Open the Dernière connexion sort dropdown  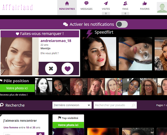point(72,105)
